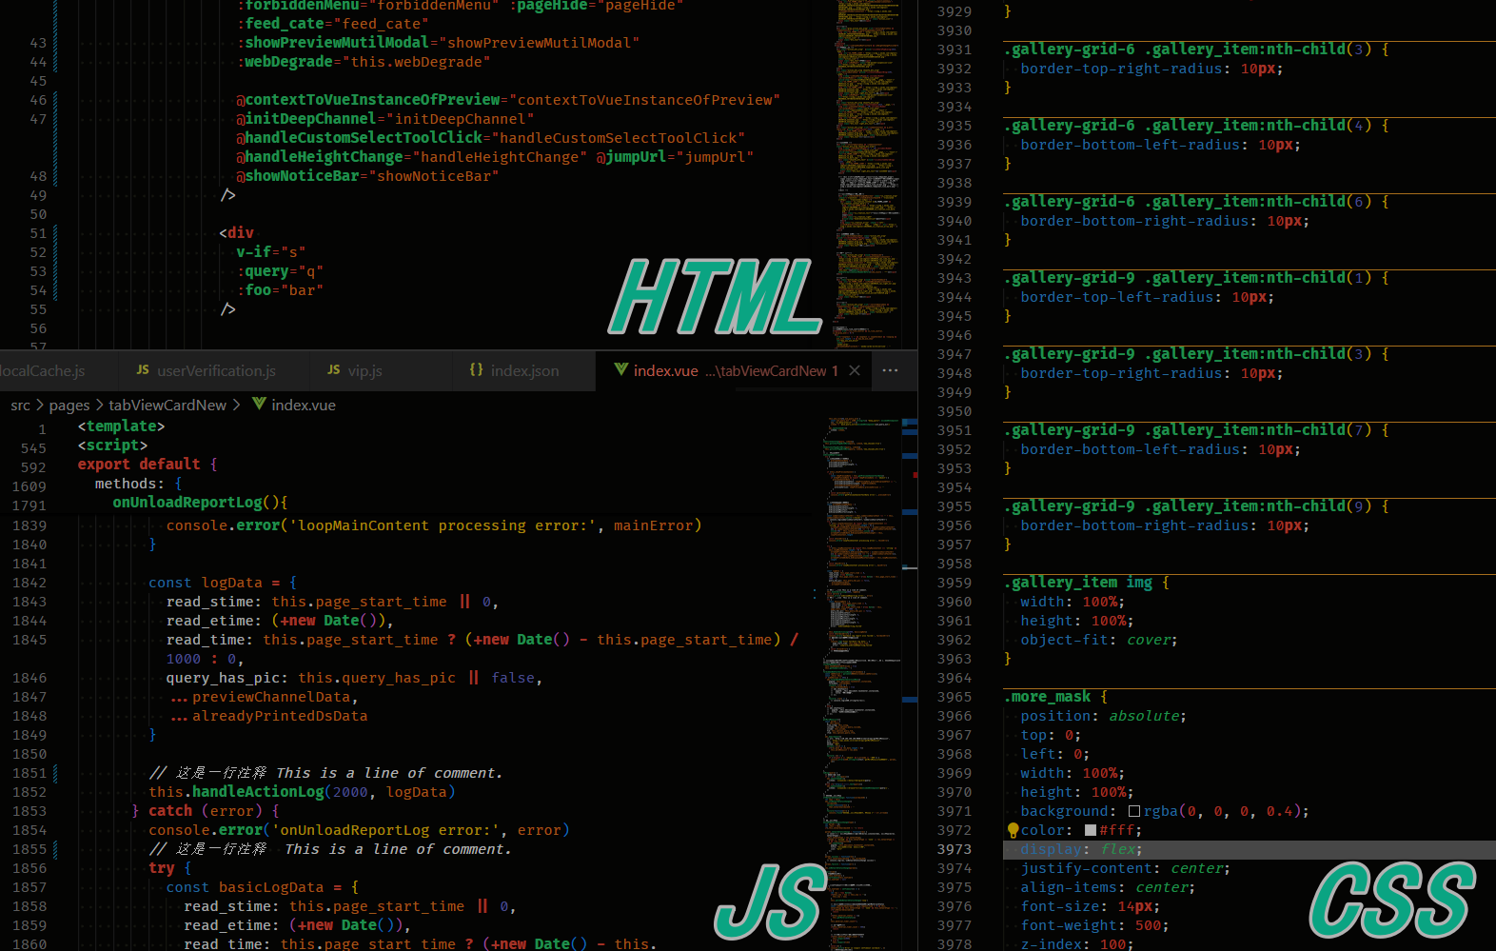
Task: Click on :webDegrade attribute
Action: pos(363,62)
